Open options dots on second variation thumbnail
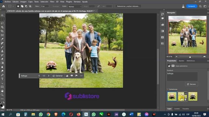The width and height of the screenshot is (209, 117). point(185,93)
